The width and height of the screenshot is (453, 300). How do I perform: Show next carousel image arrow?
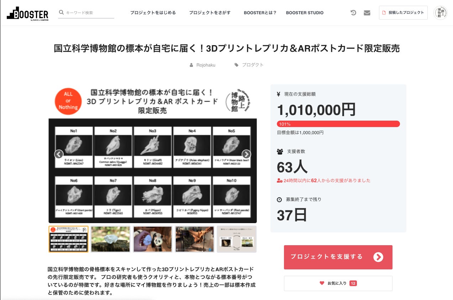point(246,154)
